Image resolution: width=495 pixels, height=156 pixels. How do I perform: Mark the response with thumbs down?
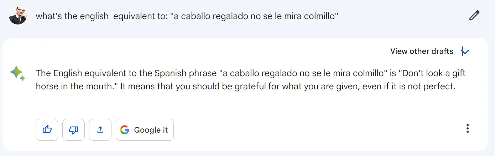tap(73, 130)
